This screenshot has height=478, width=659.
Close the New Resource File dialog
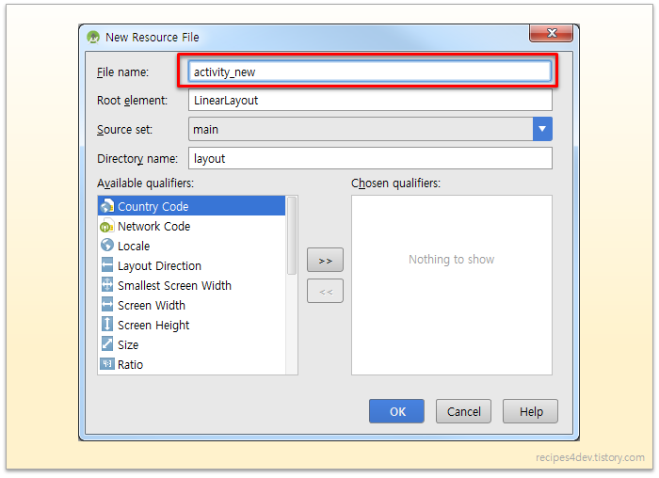pyautogui.click(x=551, y=33)
